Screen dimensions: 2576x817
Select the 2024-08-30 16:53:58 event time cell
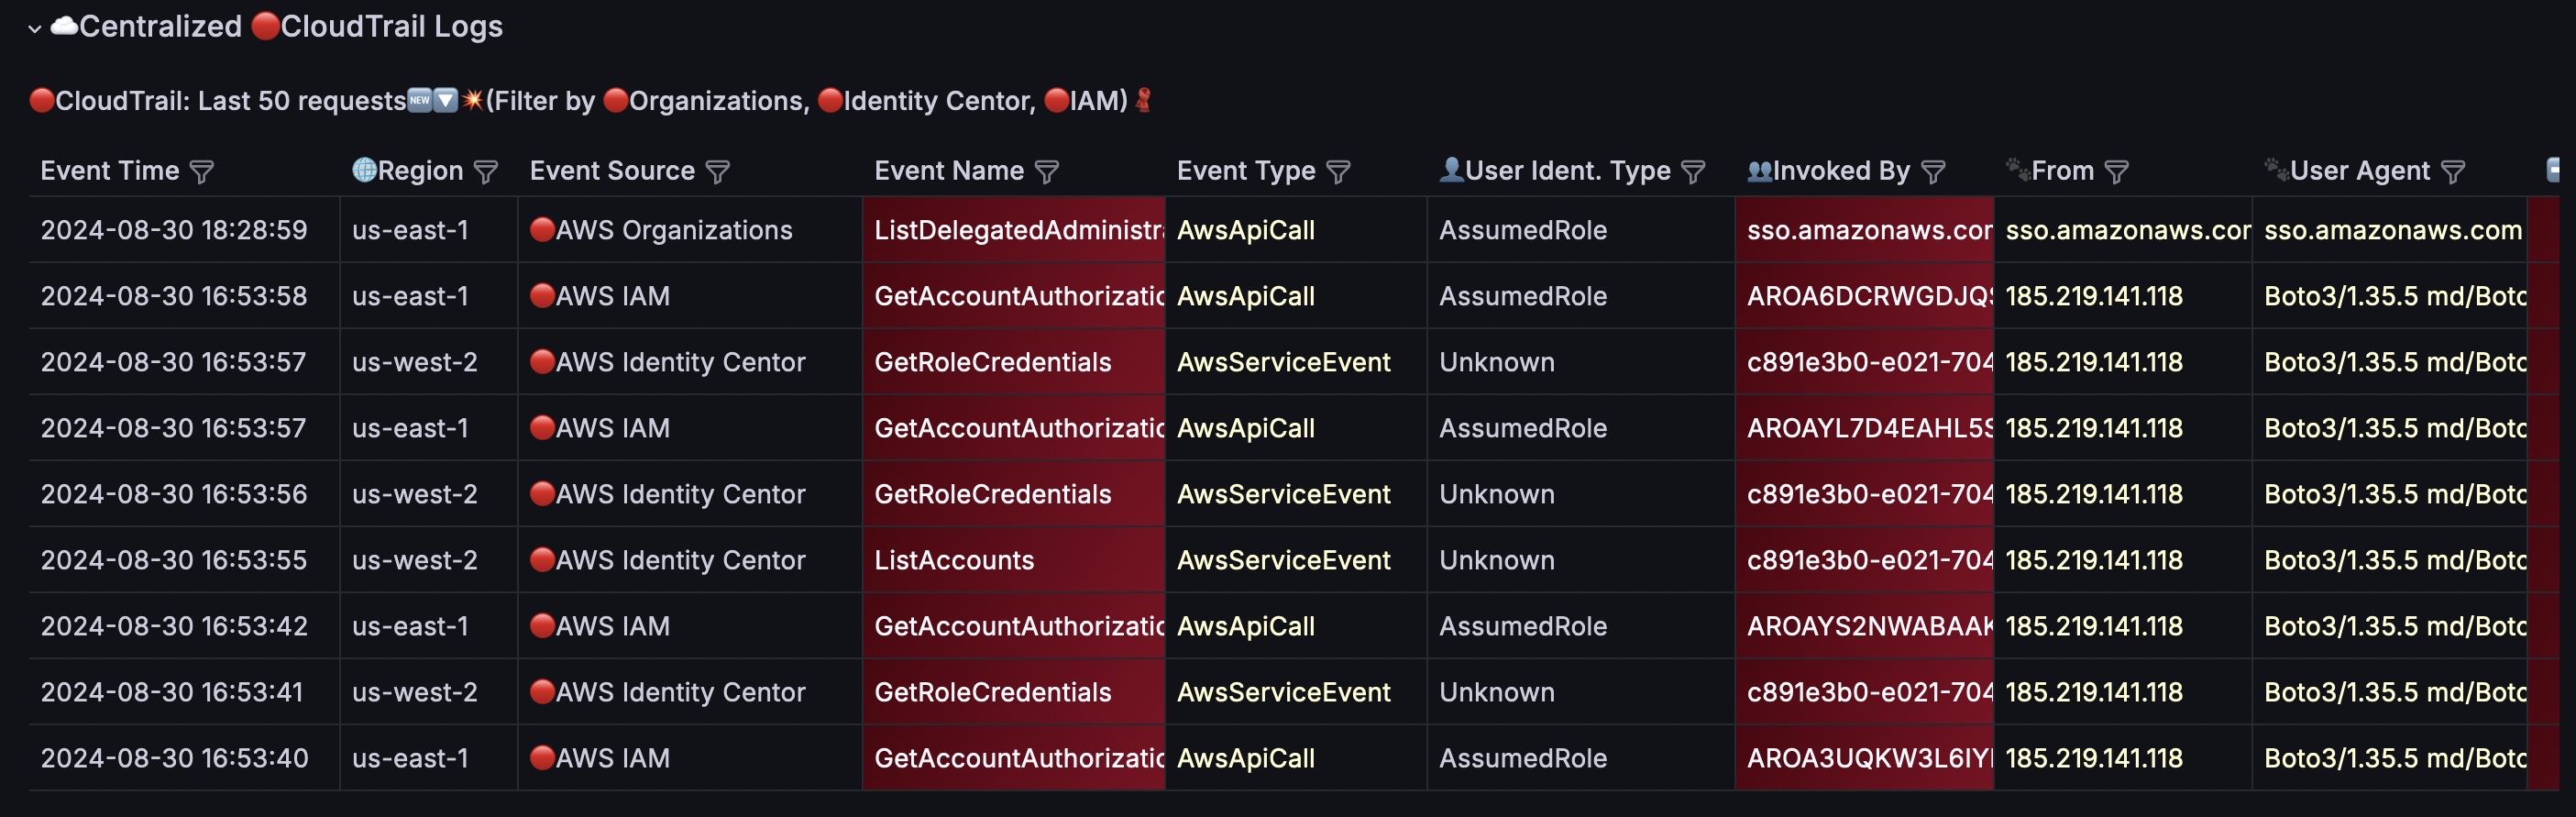coord(184,296)
